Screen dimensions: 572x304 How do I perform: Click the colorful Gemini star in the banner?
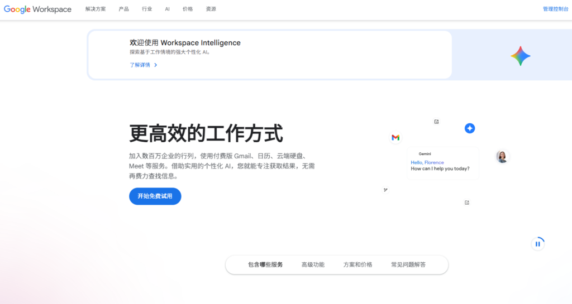[520, 56]
